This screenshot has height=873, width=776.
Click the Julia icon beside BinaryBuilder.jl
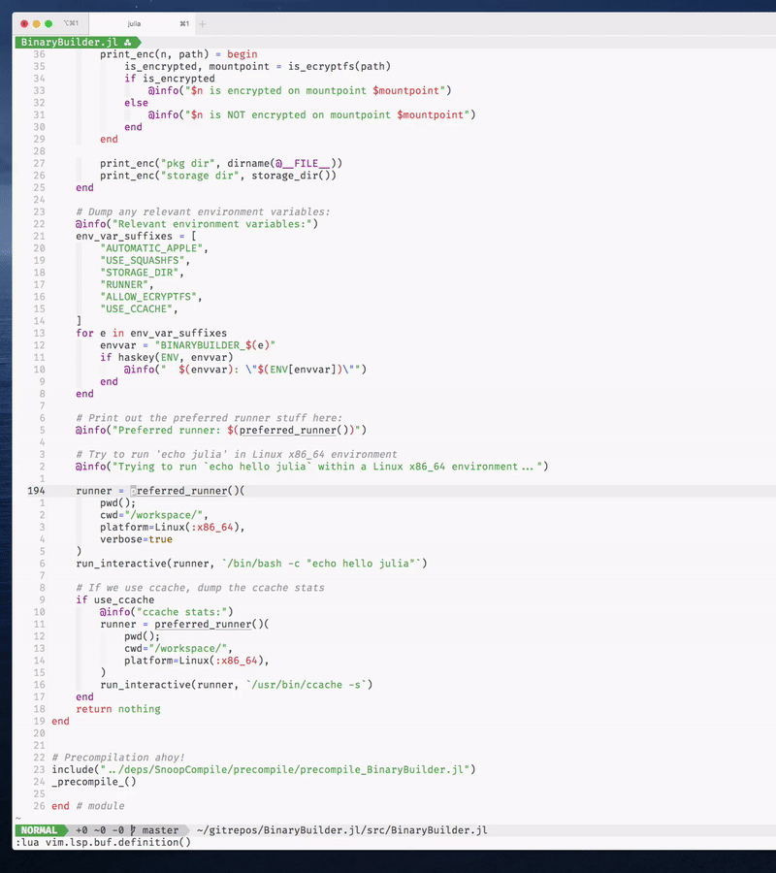point(128,42)
